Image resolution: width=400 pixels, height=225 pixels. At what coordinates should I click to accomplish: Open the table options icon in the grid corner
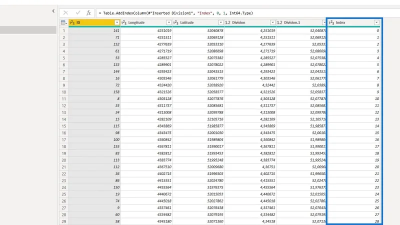click(64, 22)
